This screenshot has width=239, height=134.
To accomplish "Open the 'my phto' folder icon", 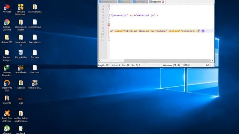I will click(x=7, y=100).
